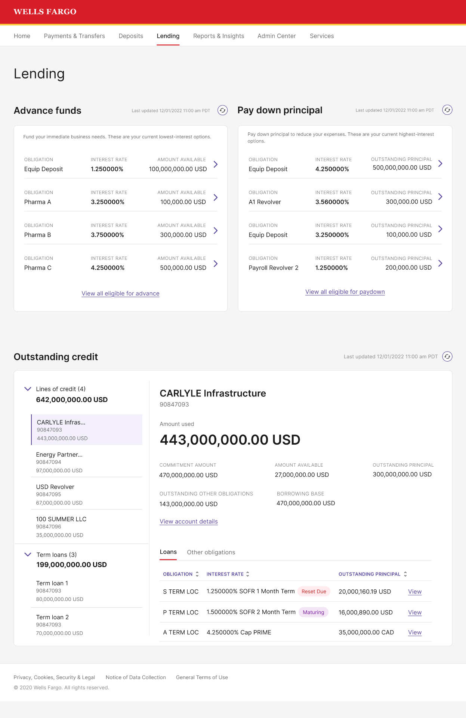This screenshot has width=466, height=718.
Task: Select 100 SUMMER LLC credit line
Action: pos(87,527)
